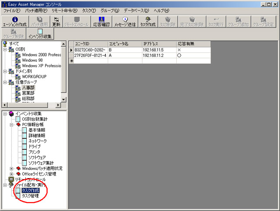Click the グループ削除 toolbar button
This screenshot has height=211, width=280.
point(14,34)
